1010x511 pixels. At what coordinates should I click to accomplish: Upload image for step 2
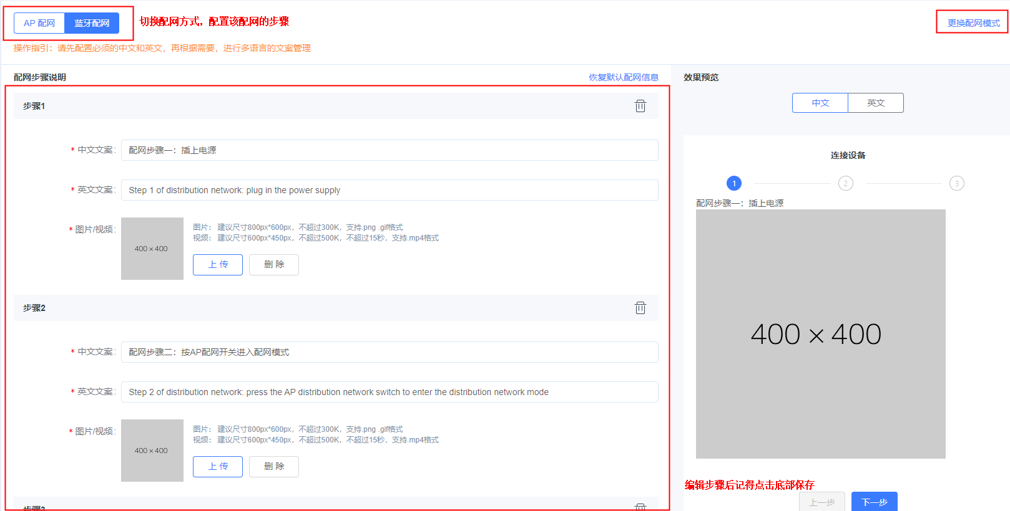(218, 467)
